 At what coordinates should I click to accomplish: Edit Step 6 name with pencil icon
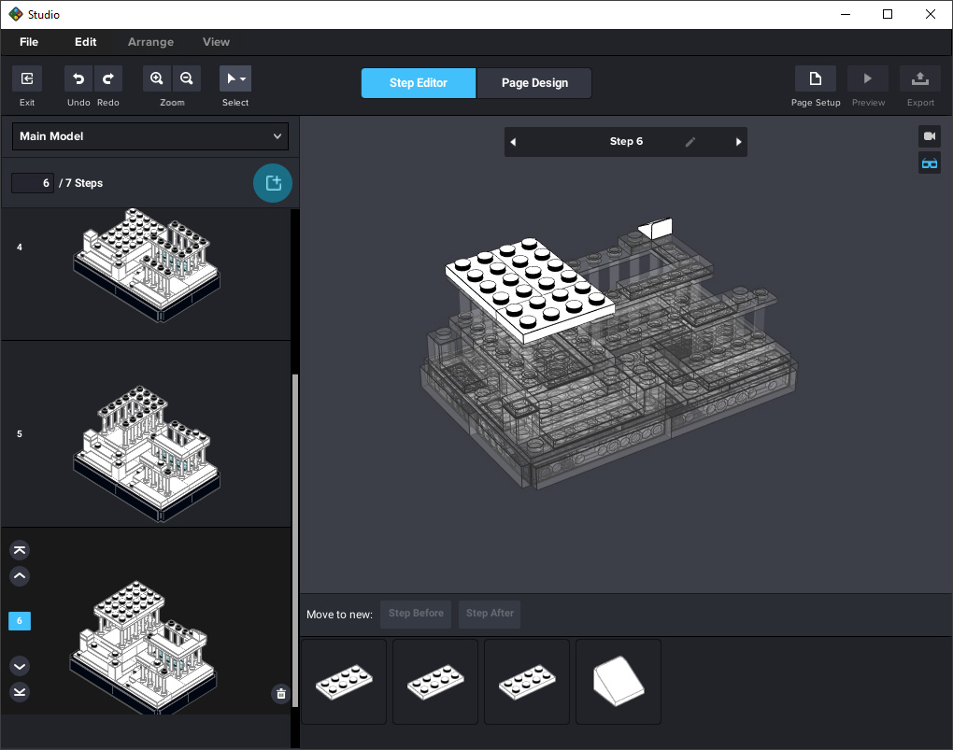[690, 142]
